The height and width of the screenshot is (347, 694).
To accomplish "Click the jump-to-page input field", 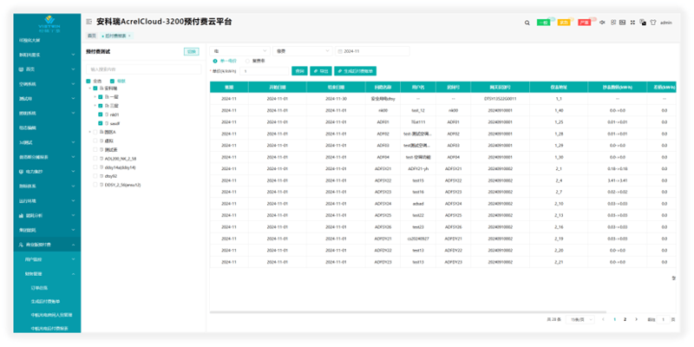I will click(663, 319).
